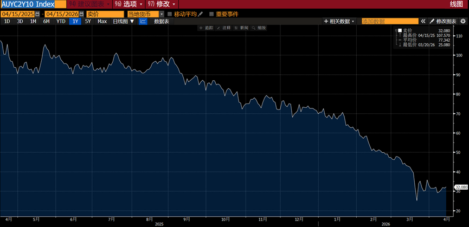Screen dimensions: 469x227
Task: Enable the 移动平均 checkbox
Action: (170, 14)
